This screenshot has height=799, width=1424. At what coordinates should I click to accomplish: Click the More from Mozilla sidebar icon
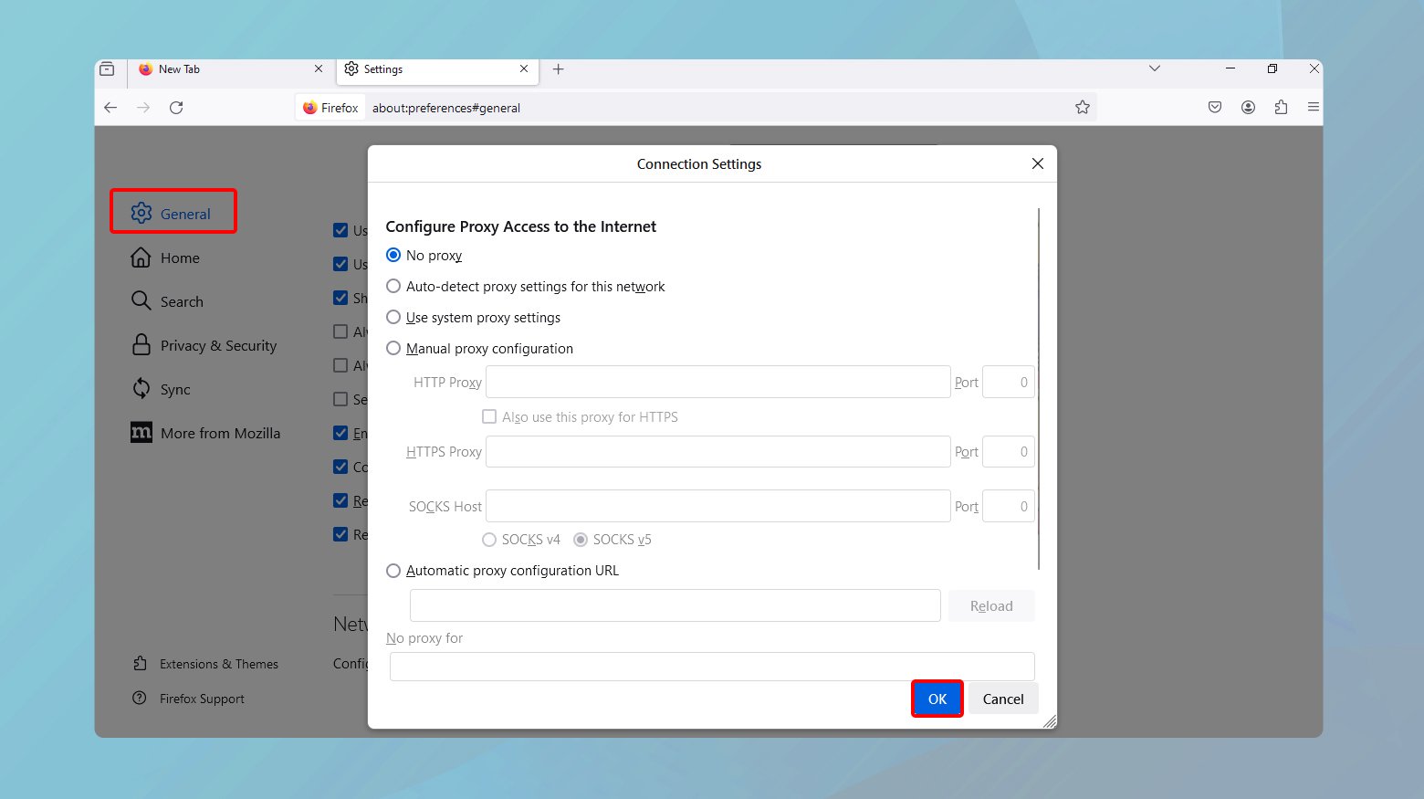[141, 432]
